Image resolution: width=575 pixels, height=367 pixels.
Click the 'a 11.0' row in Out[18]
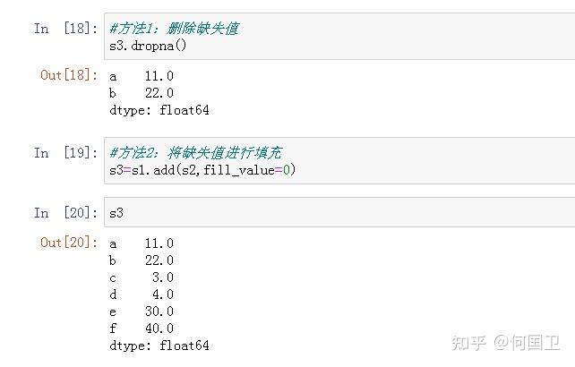[141, 77]
